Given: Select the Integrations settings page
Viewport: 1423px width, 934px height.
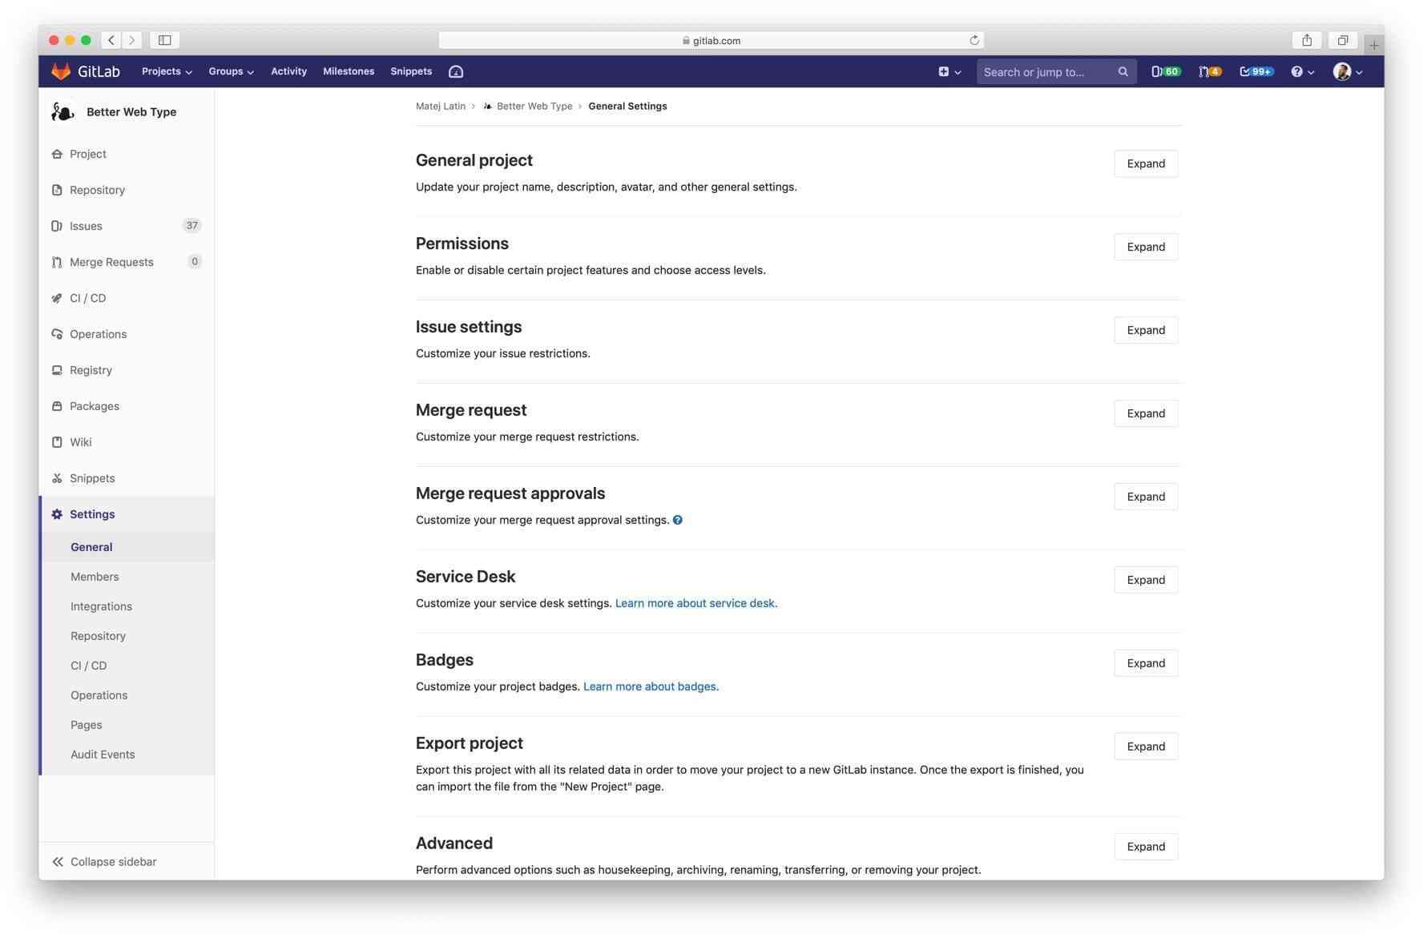Looking at the screenshot, I should (x=101, y=606).
